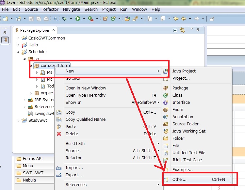This screenshot has height=190, width=245.
Task: Collapse the Scheduler project node
Action: pyautogui.click(x=19, y=52)
